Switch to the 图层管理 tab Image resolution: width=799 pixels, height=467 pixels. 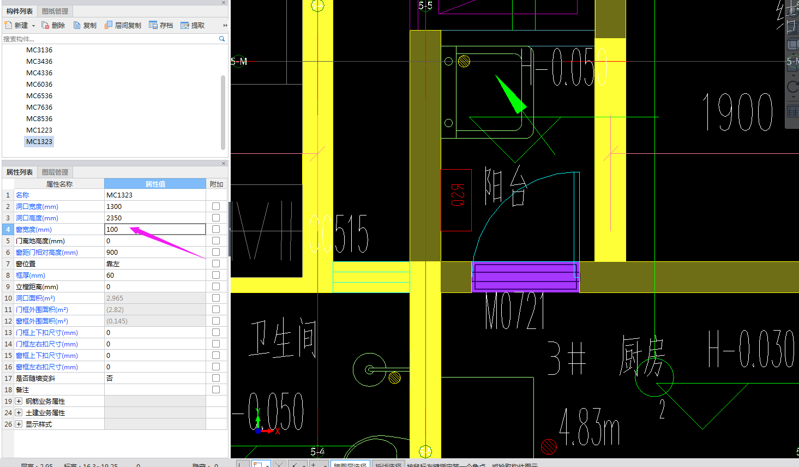tap(55, 172)
